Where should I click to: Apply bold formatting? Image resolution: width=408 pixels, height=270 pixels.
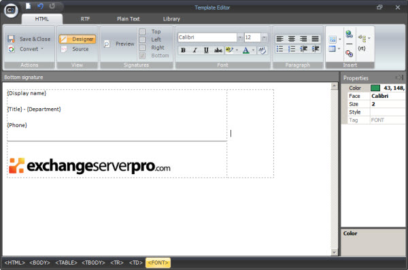(183, 50)
